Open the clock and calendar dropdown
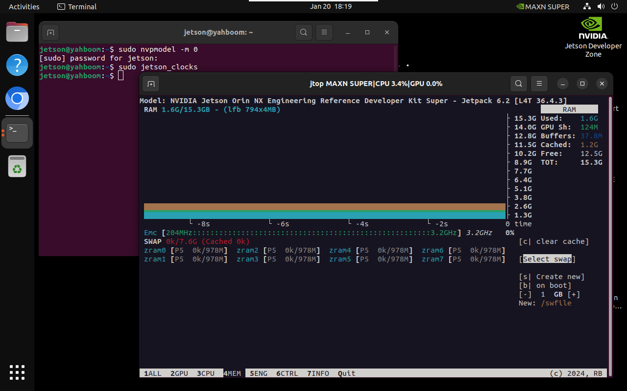Image resolution: width=627 pixels, height=391 pixels. coord(331,7)
